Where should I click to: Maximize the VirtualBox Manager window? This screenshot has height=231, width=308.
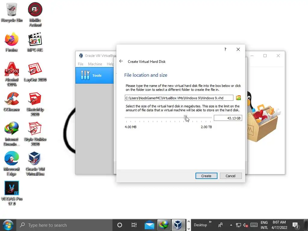click(x=265, y=56)
